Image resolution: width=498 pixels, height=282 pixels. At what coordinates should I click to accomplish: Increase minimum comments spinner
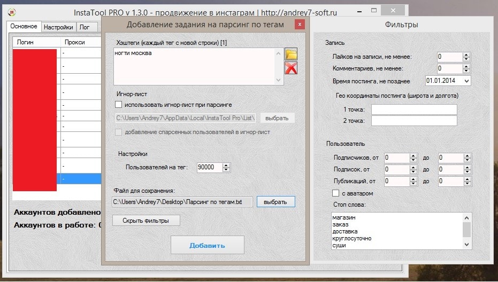[466, 66]
